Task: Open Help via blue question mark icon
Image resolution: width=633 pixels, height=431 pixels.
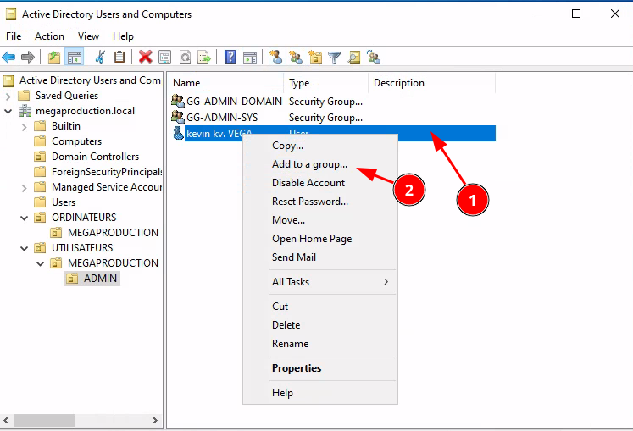Action: pyautogui.click(x=230, y=58)
